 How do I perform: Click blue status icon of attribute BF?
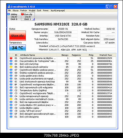pos(11,84)
